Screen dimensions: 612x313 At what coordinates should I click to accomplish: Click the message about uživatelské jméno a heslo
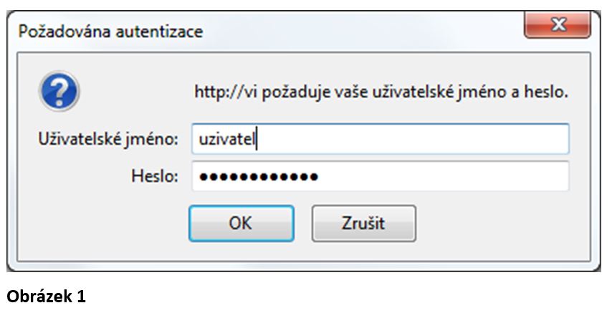click(381, 93)
